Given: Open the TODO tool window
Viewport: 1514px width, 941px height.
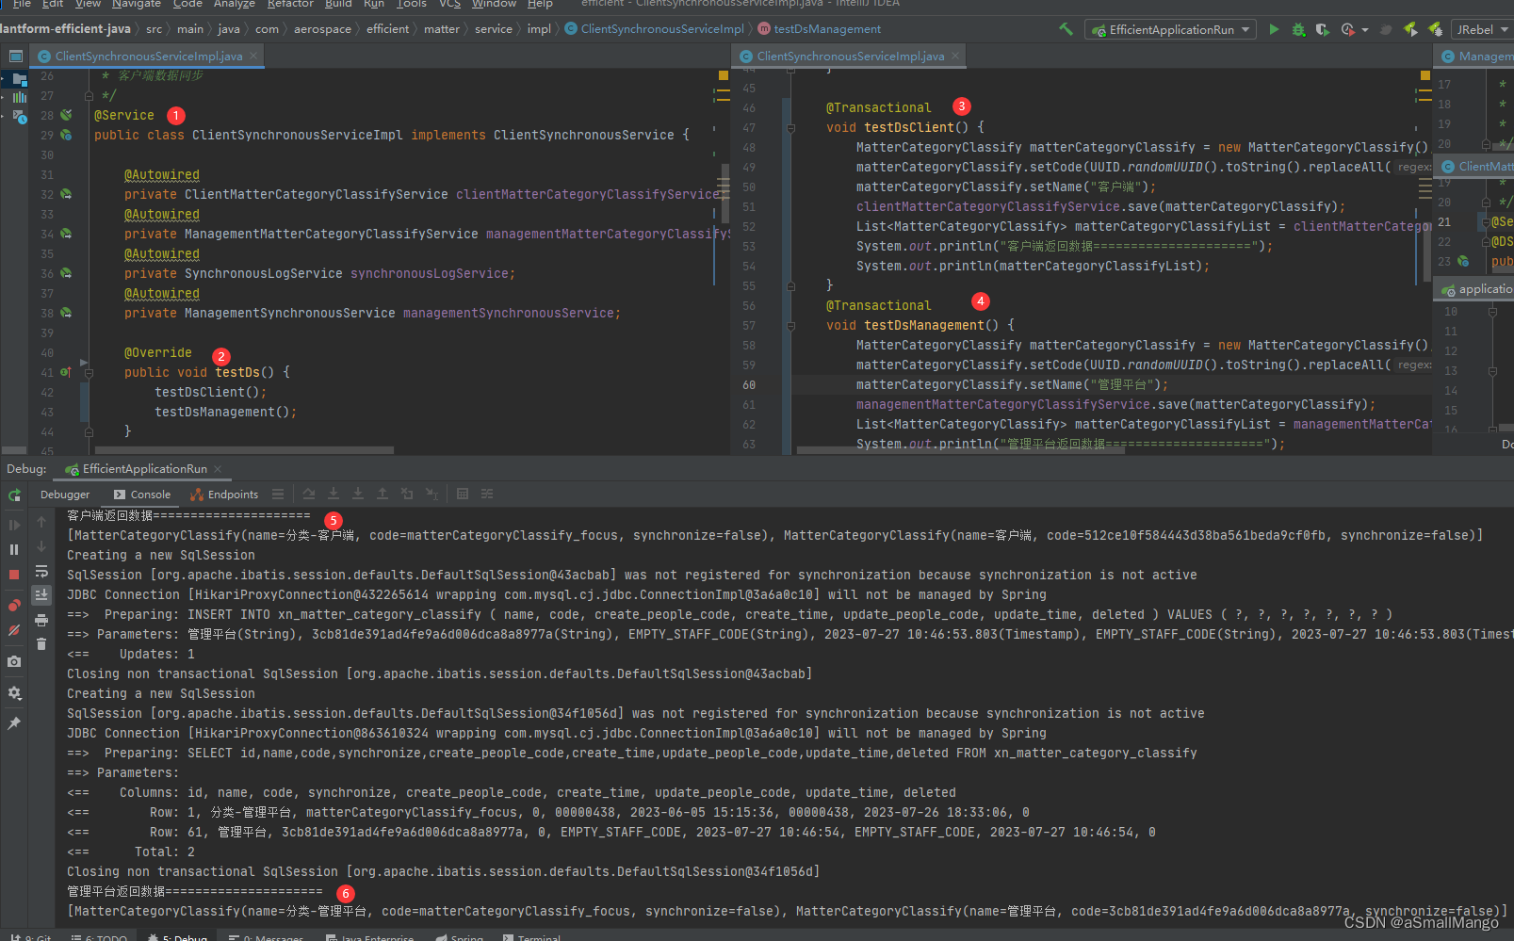Looking at the screenshot, I should click(100, 936).
